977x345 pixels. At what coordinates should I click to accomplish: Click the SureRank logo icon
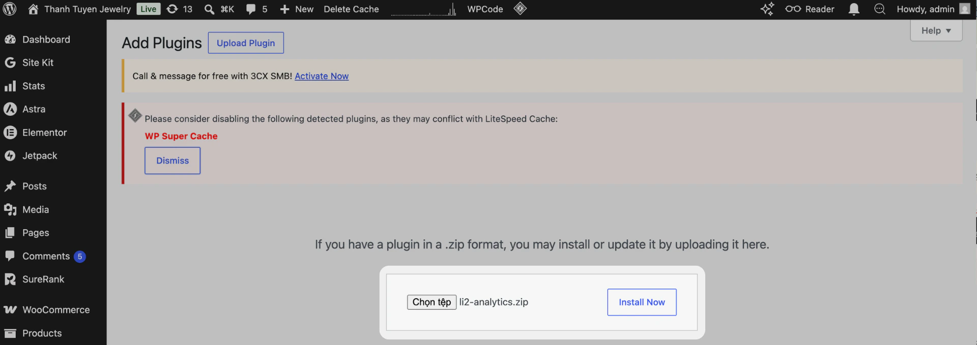tap(10, 279)
